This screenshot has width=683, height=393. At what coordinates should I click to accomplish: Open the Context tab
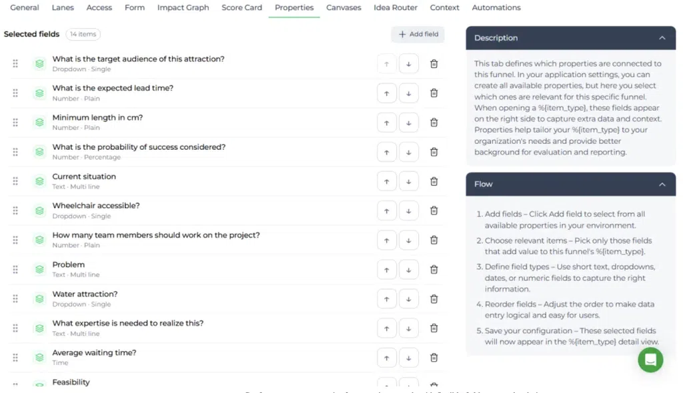444,7
